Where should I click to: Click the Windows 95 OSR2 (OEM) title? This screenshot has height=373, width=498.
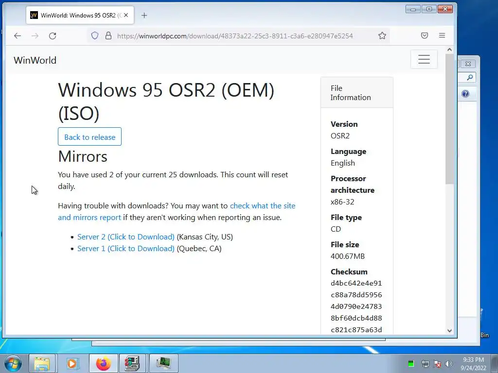point(166,102)
